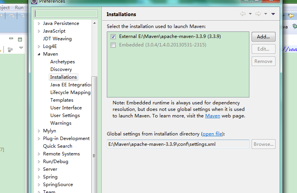Expand the Remote Systems node
This screenshot has height=193, width=297.
pyautogui.click(x=39, y=154)
